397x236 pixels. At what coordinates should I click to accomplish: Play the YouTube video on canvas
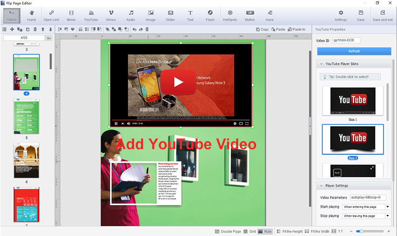178,82
